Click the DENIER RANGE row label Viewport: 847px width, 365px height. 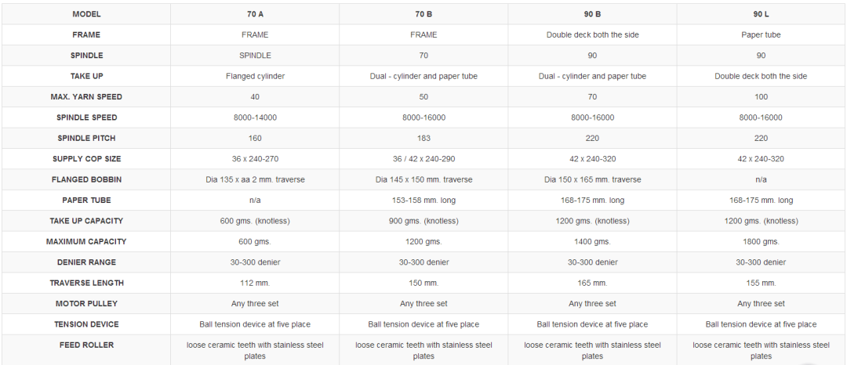click(86, 262)
